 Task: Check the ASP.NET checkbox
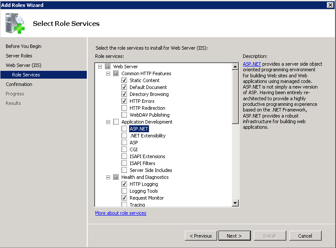click(x=124, y=129)
